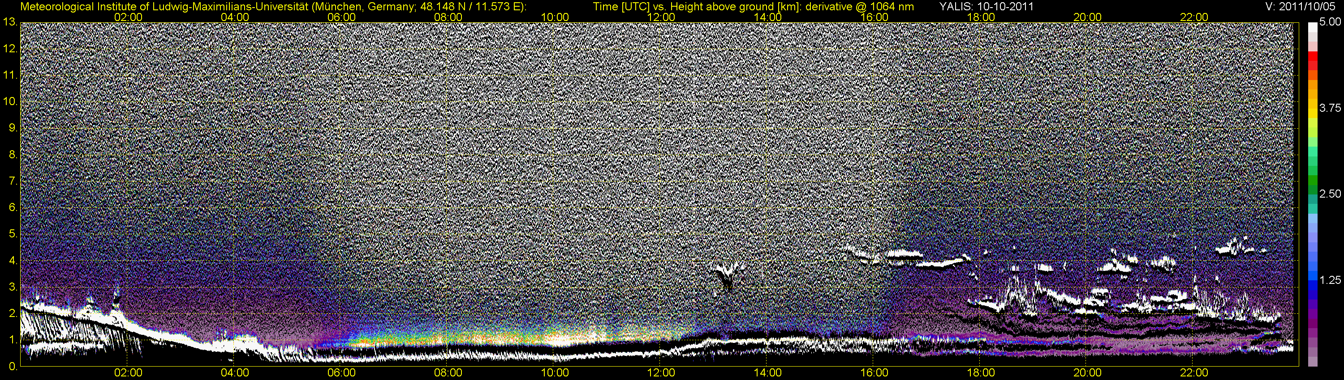Screen dimensions: 1344x380
Task: Click the 13 km height axis label
Action: tap(10, 22)
